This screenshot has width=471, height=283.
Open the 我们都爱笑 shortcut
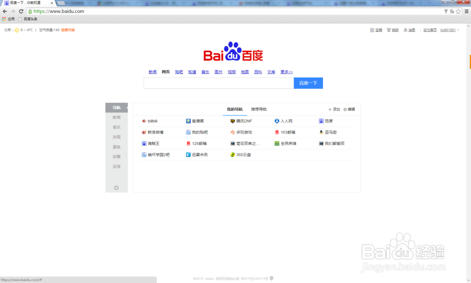[332, 143]
